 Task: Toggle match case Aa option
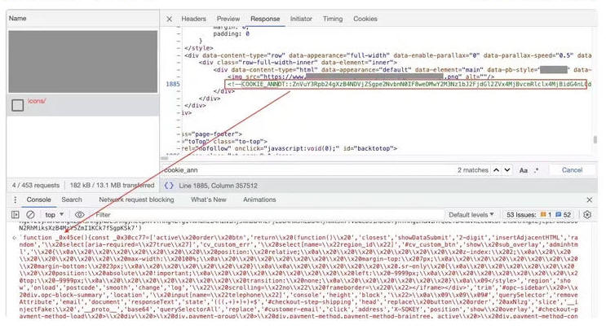[x=524, y=170]
